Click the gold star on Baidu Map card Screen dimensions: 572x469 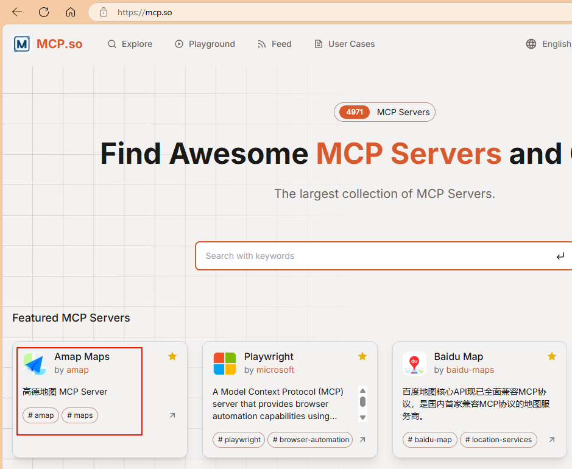552,356
